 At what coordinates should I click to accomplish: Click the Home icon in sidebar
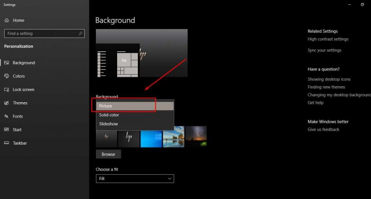coord(6,20)
